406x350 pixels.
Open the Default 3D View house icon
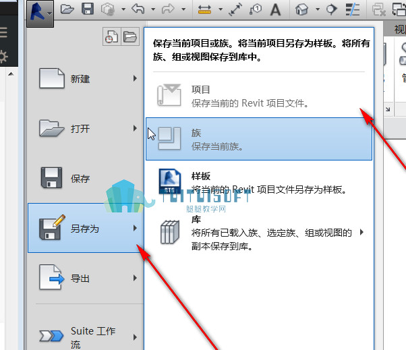click(301, 9)
